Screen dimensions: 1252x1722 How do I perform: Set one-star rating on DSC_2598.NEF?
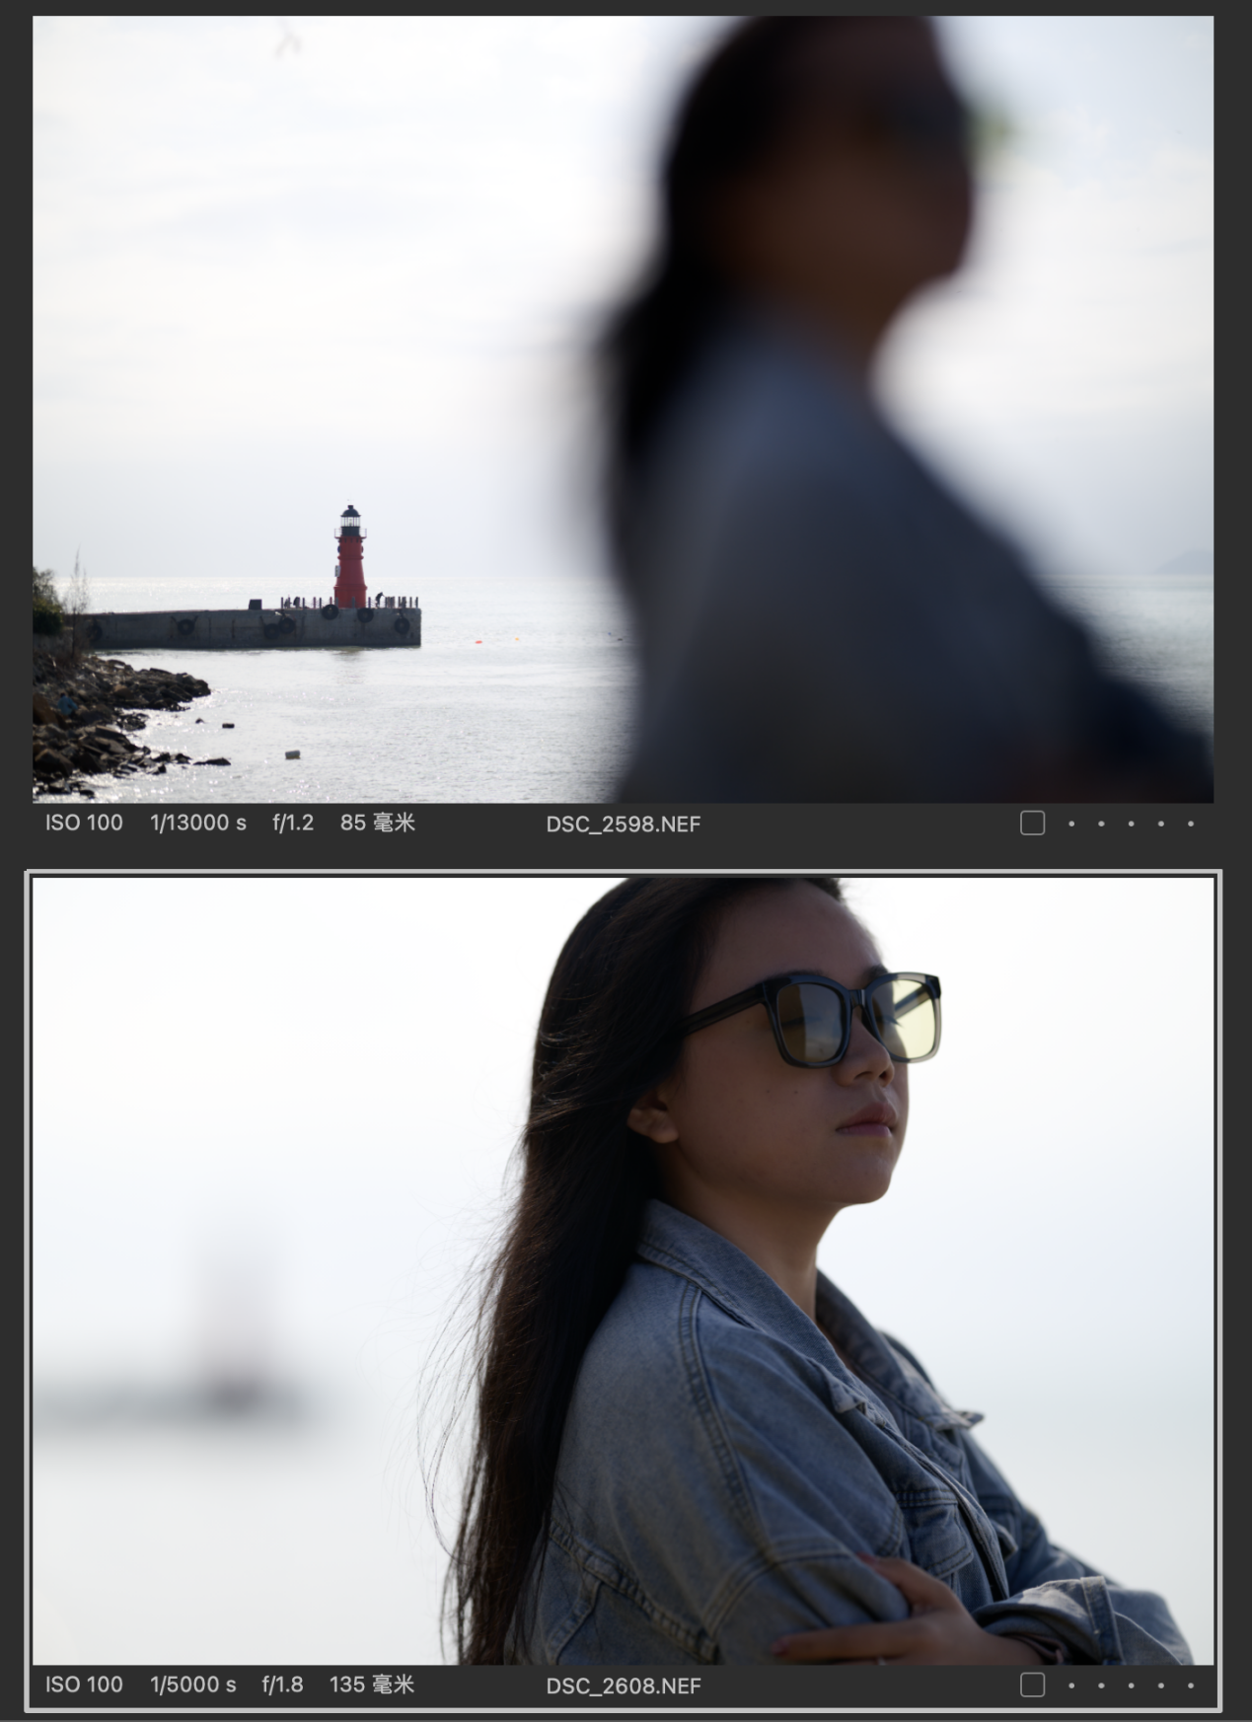1071,824
